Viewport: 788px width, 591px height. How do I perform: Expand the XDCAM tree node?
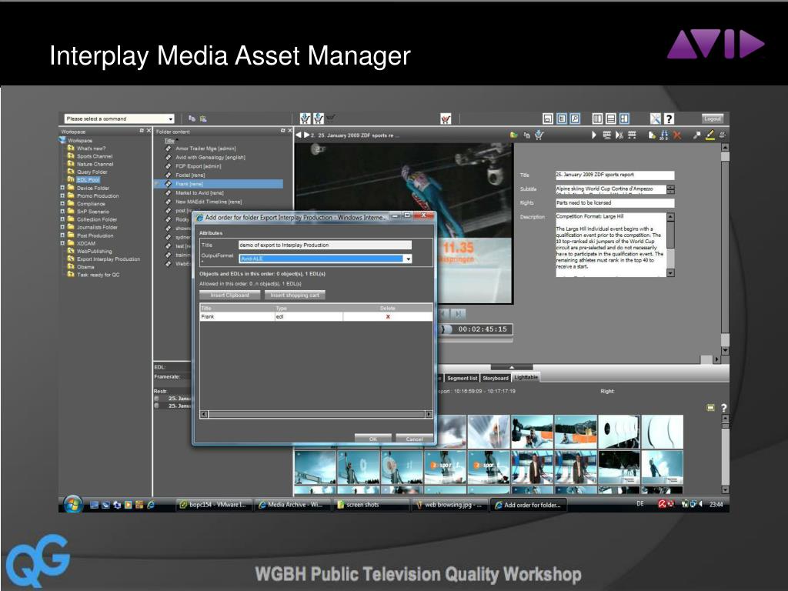click(62, 243)
